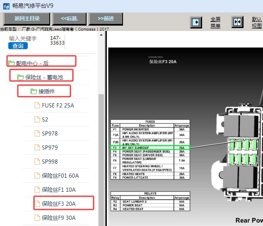The width and height of the screenshot is (263, 226).
Task: Click folder icon beside 配电中心 - 后
Action: click(x=12, y=63)
